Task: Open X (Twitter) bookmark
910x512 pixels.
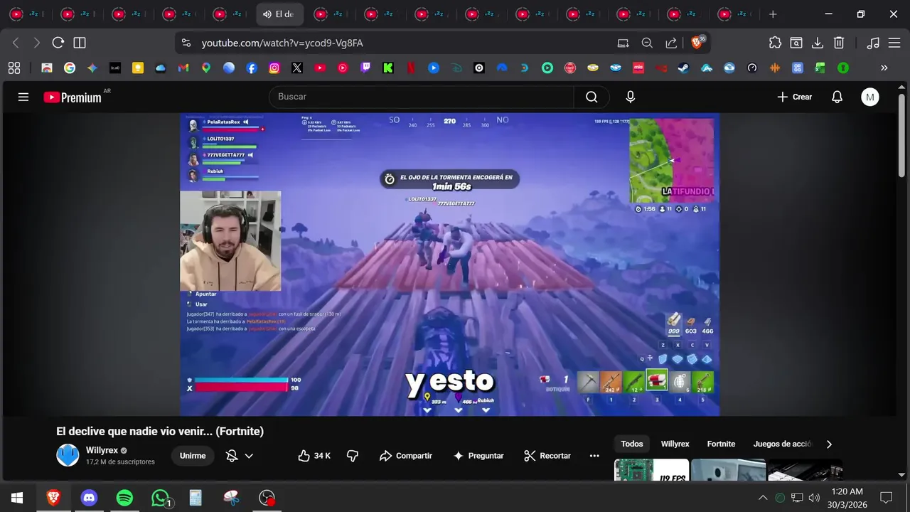Action: tap(297, 68)
